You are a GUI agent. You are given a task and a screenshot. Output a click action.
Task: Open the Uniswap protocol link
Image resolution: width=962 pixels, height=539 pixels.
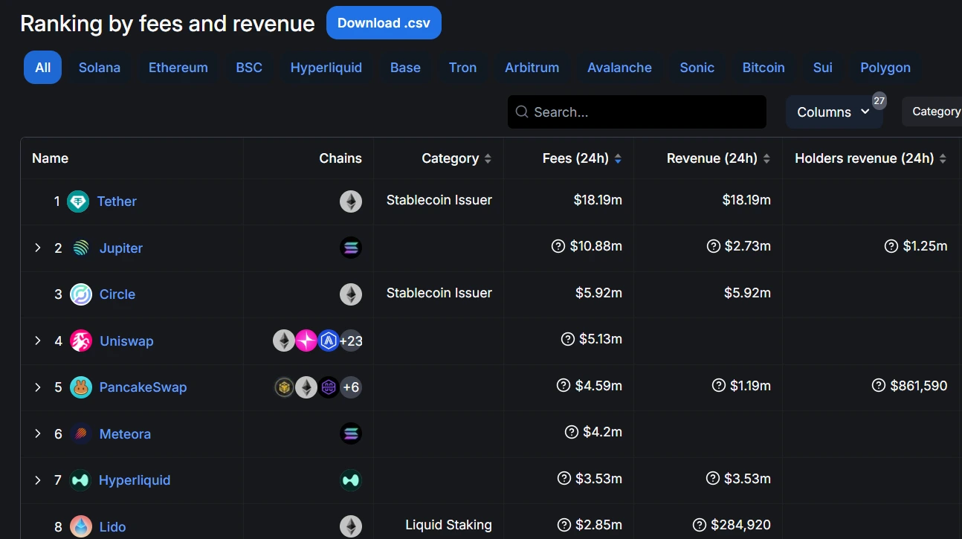point(126,341)
